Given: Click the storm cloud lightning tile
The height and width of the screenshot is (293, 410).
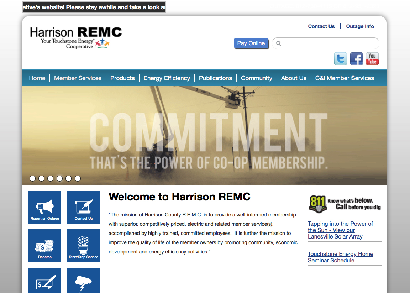Looking at the screenshot, I should (x=84, y=281).
